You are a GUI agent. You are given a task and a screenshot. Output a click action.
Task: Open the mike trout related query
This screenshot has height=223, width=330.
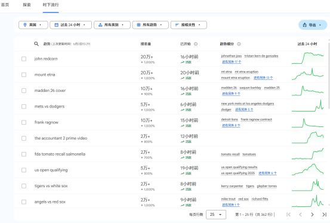[228, 199]
